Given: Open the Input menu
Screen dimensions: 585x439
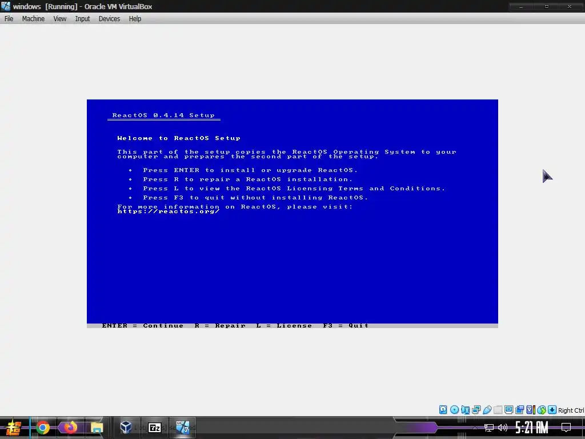Looking at the screenshot, I should 82,19.
